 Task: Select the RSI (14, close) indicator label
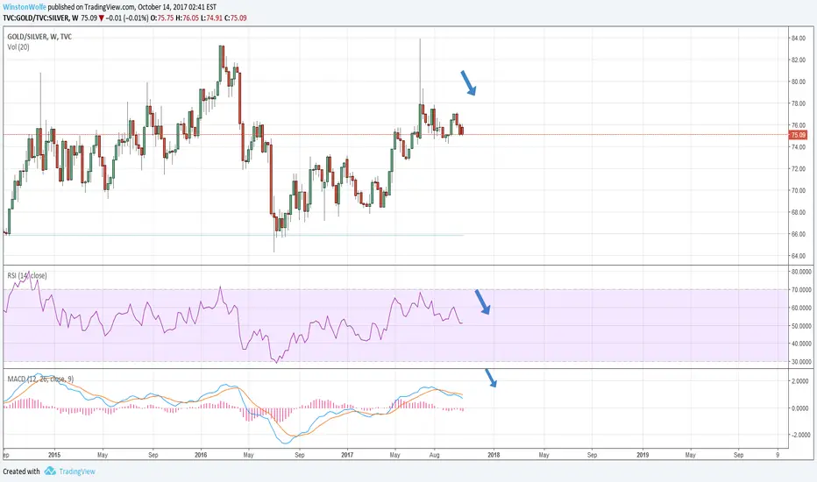tap(27, 275)
